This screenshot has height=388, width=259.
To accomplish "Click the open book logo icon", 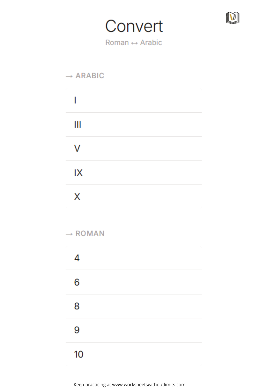I will click(233, 18).
